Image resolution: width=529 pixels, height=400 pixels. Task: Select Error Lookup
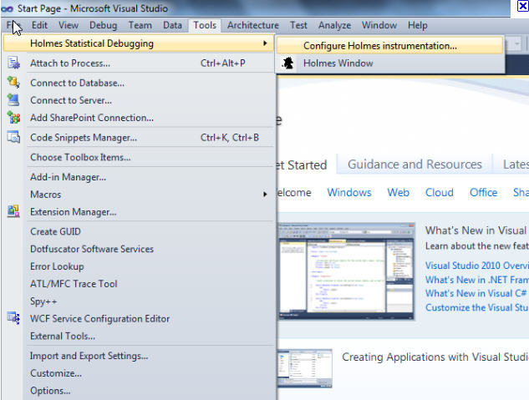click(139, 266)
